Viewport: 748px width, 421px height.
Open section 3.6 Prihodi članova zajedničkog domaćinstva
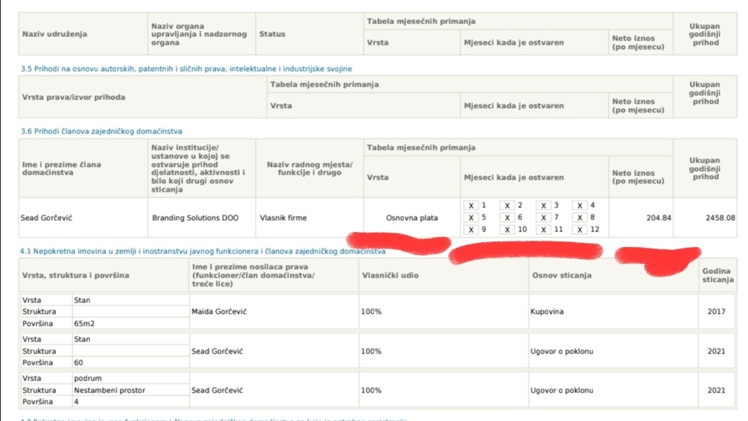tap(101, 131)
